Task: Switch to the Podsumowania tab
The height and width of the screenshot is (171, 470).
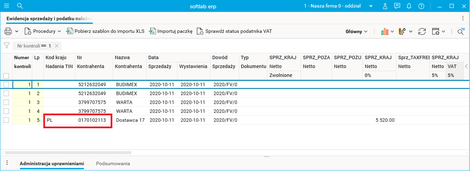Action: [x=113, y=164]
